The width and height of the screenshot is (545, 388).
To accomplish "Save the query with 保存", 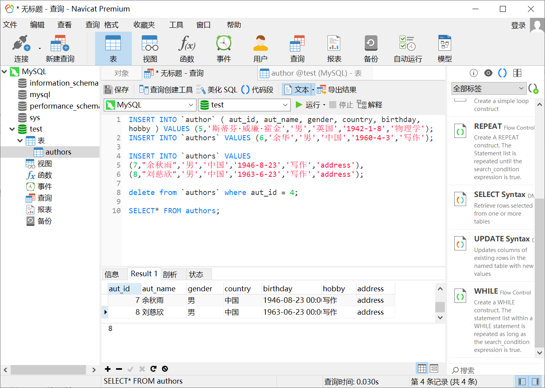I will tap(116, 90).
